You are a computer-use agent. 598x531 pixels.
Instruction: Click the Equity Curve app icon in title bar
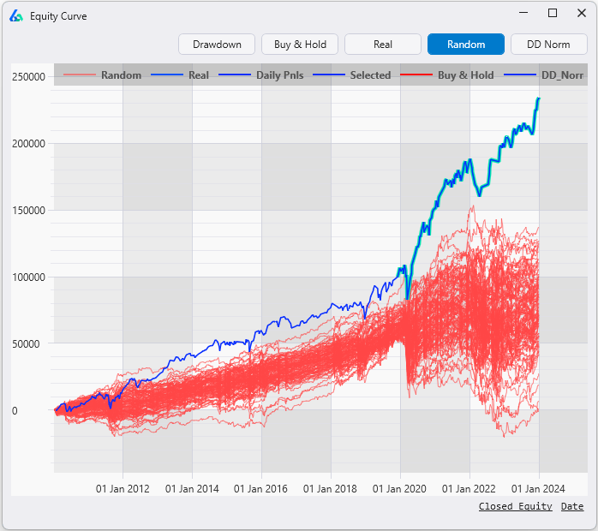click(x=16, y=15)
